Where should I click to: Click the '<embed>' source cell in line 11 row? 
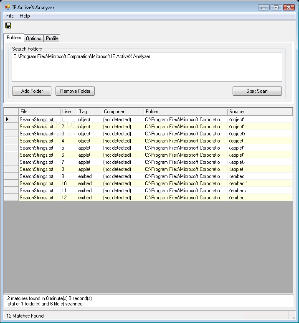(x=260, y=191)
